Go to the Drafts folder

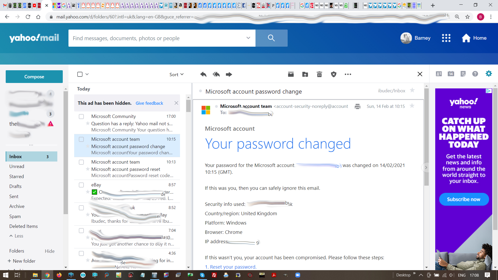coord(15,186)
